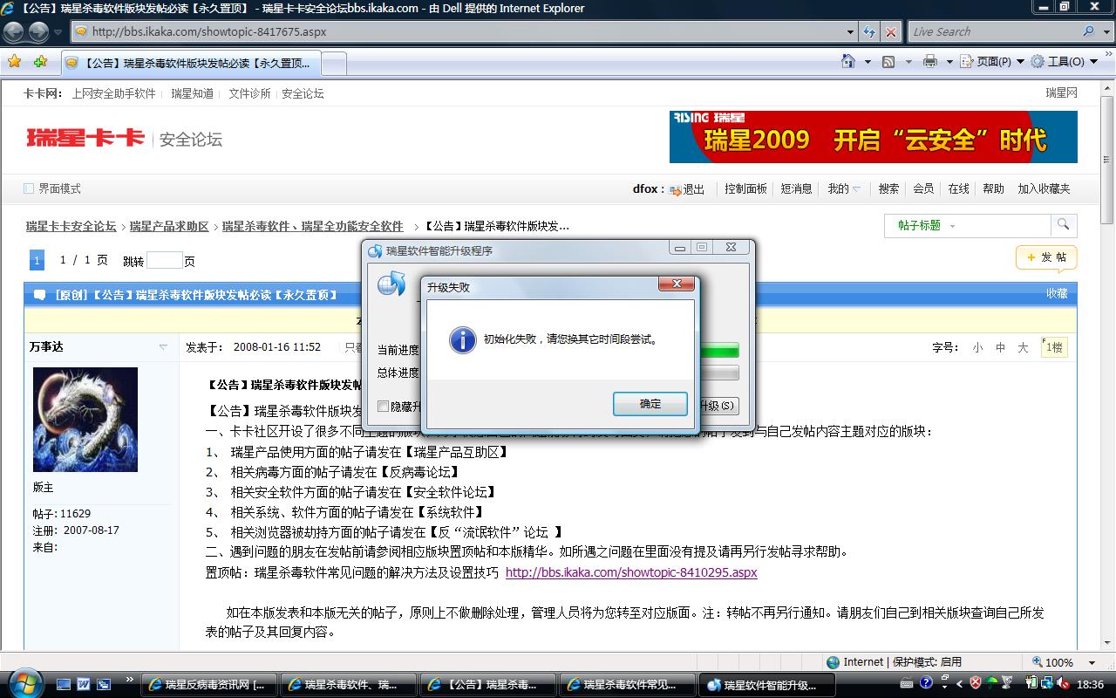Click the Rising 2009 云安全 banner
Viewport: 1116px width, 698px height.
pos(874,137)
